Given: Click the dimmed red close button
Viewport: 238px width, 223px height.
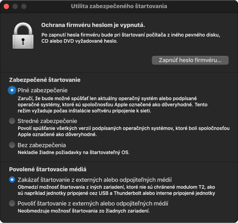Looking at the screenshot, I should click(x=6, y=6).
